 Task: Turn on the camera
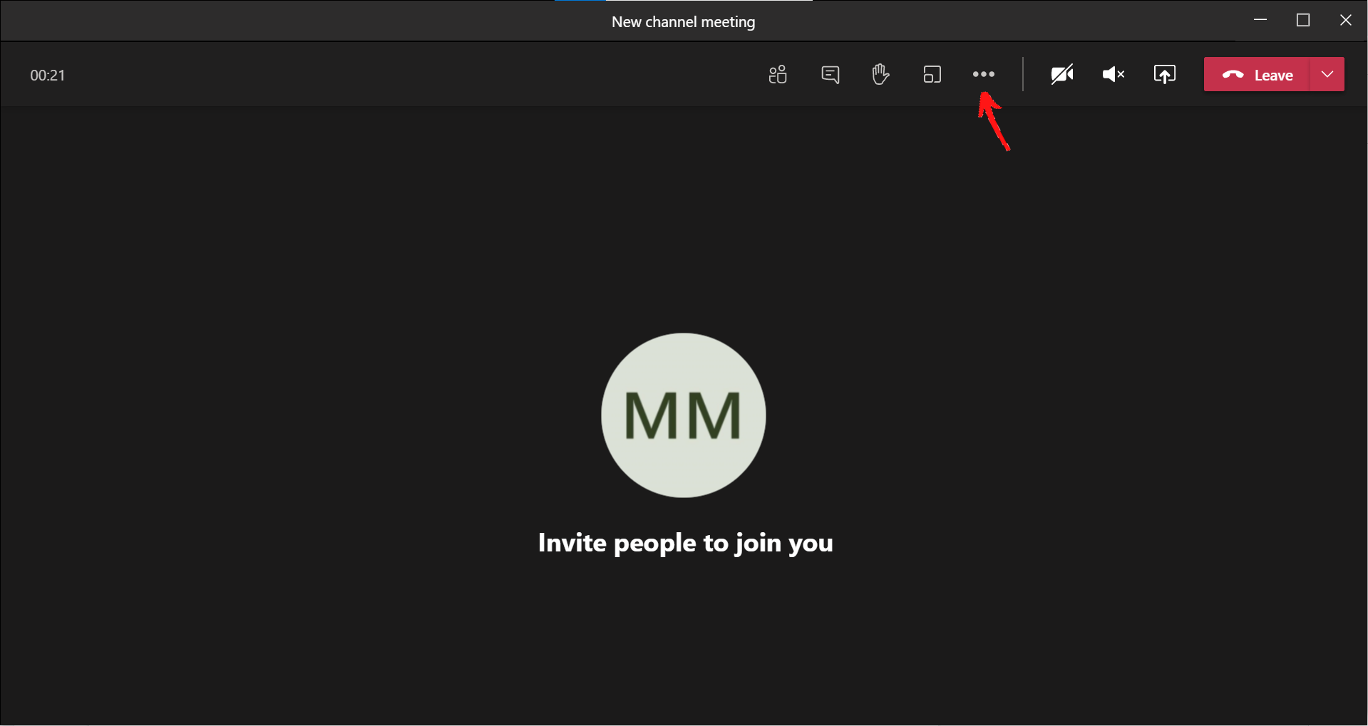pos(1061,74)
